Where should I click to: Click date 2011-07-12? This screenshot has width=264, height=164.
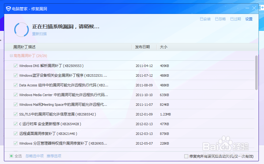[144, 75]
